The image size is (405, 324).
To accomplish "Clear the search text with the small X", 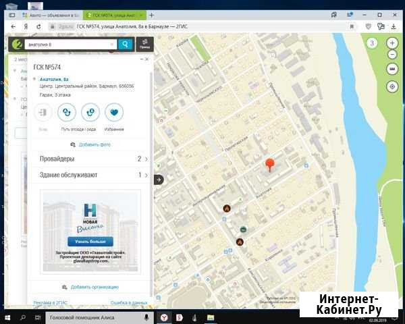I will (x=112, y=45).
